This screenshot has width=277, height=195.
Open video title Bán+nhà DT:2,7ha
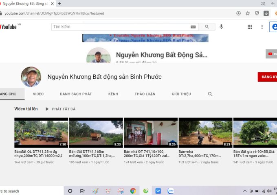click(x=200, y=154)
